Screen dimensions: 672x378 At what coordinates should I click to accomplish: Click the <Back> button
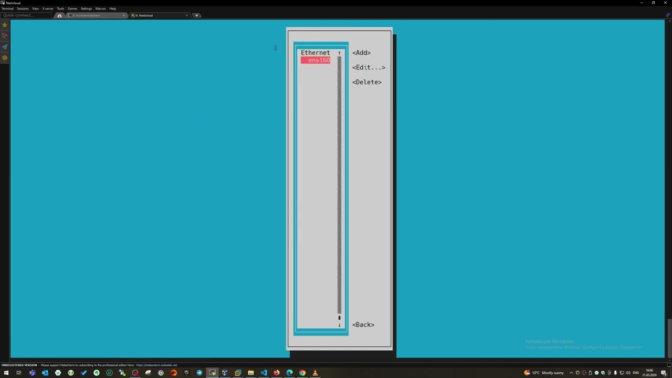363,324
